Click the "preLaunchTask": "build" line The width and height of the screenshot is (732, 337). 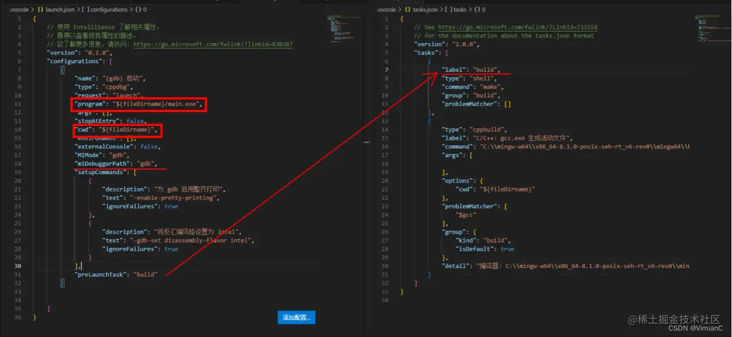(x=116, y=274)
